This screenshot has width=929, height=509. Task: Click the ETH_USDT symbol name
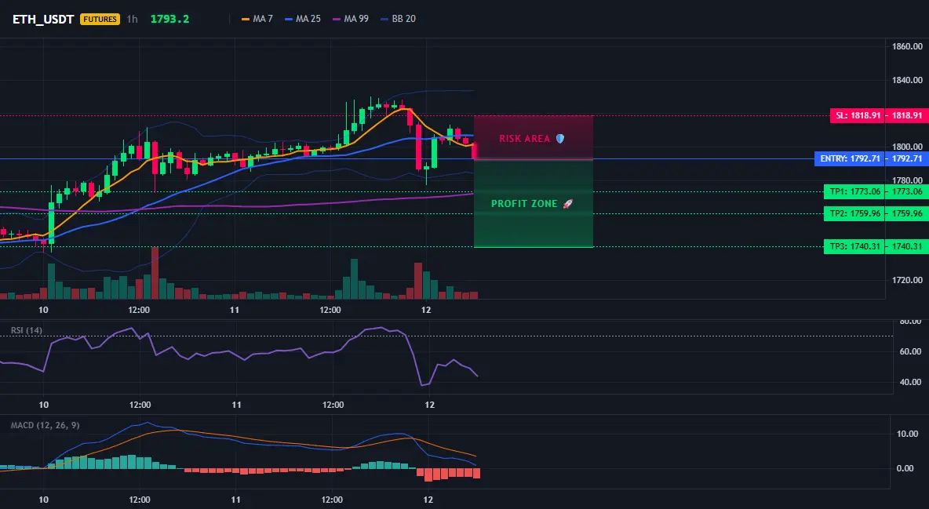point(43,19)
